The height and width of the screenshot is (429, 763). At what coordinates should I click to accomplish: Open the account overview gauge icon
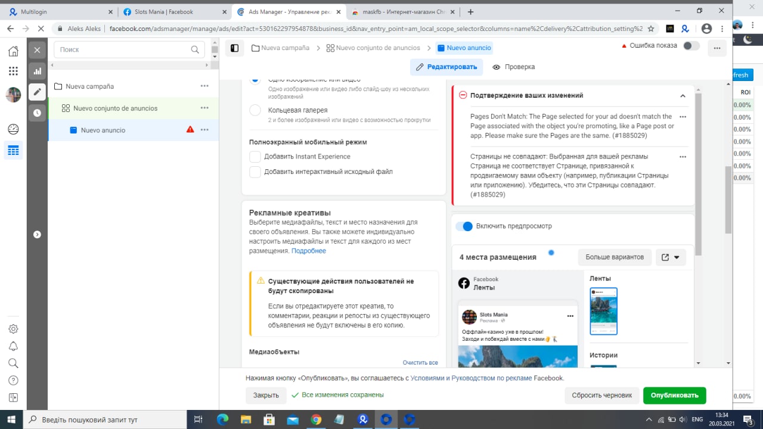click(x=13, y=129)
